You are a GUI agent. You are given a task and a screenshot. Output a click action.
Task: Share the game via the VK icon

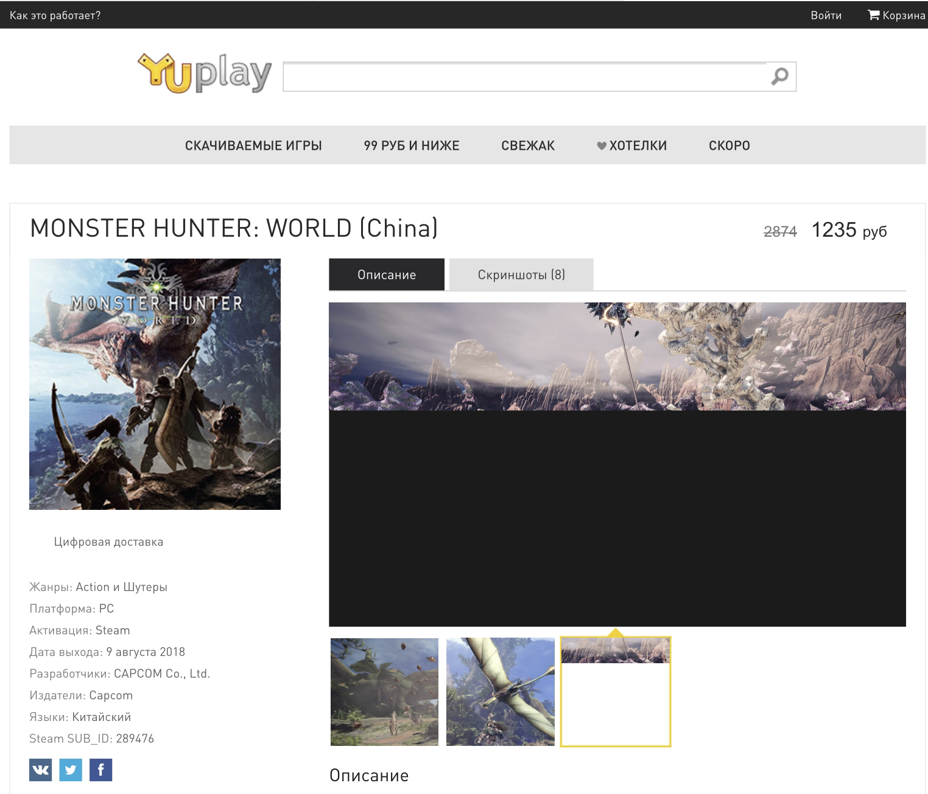(40, 770)
